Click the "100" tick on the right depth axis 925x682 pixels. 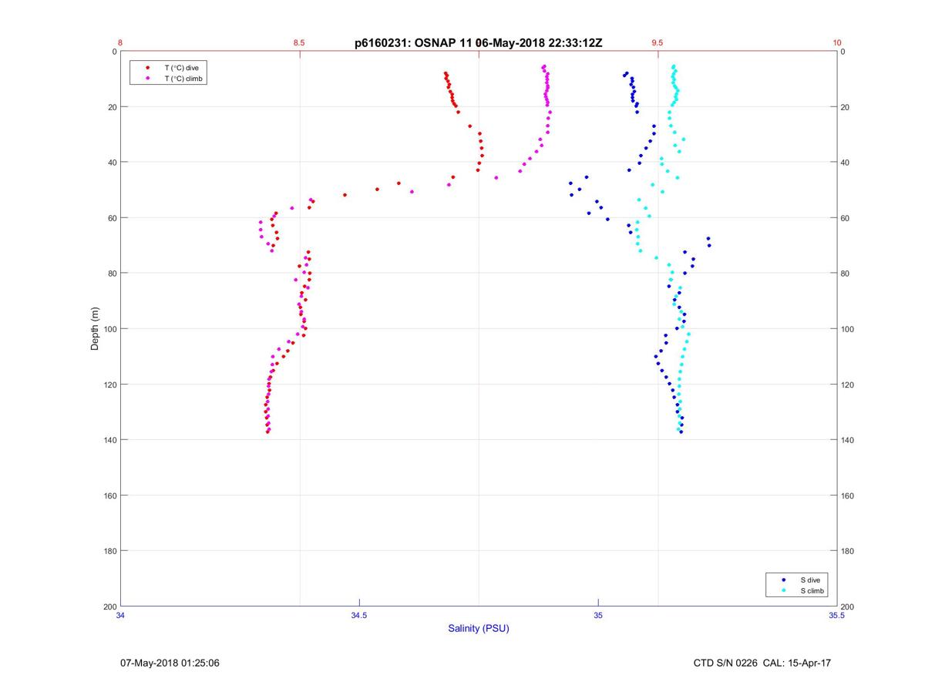click(848, 329)
